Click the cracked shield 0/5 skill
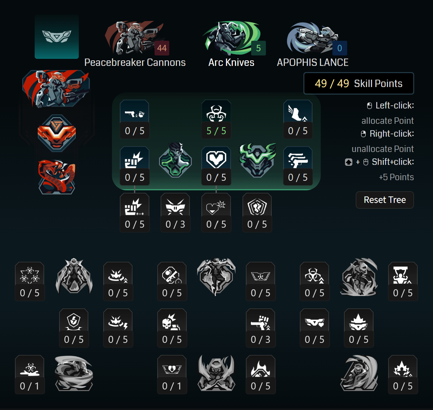The image size is (433, 410). pos(257,213)
